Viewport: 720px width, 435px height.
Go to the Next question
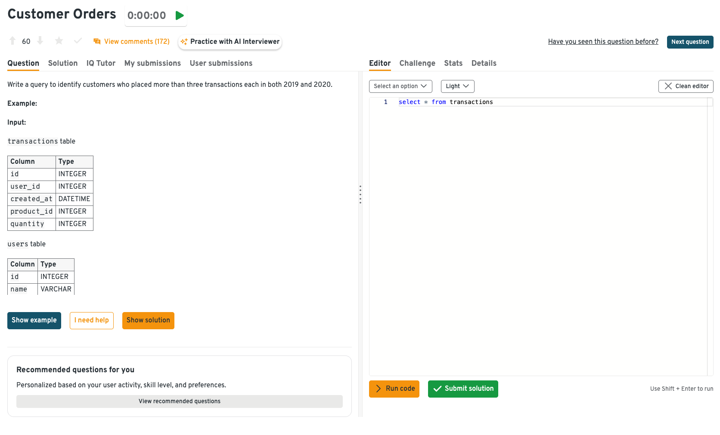pos(690,42)
